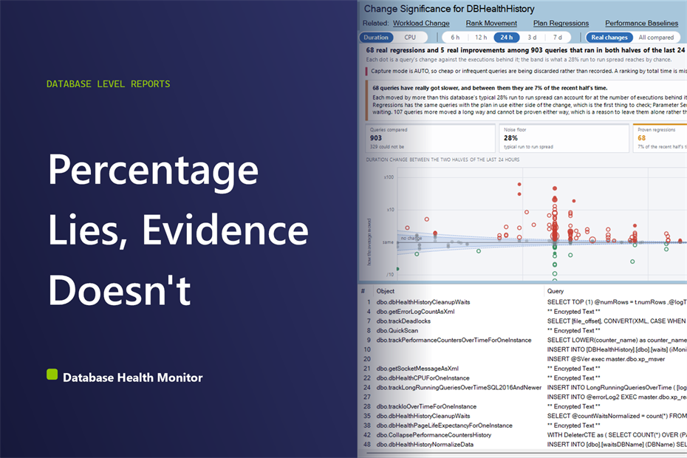Click query text WITH DeleterCTE as
The height and width of the screenshot is (458, 687).
point(617,435)
